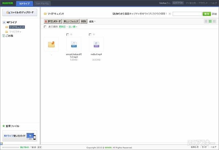
Task: Click the 設定 storage button
Action: [x=39, y=147]
